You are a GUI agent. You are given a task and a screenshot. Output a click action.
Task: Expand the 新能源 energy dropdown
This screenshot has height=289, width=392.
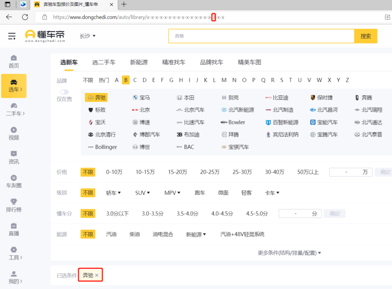tap(196, 234)
